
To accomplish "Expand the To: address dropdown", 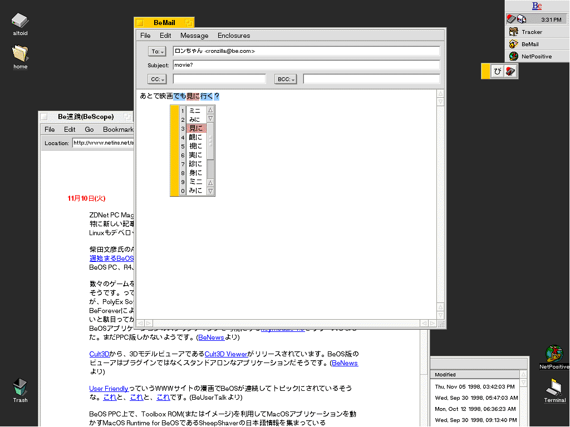I will [157, 52].
